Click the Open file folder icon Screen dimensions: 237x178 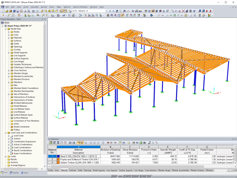click(7, 11)
